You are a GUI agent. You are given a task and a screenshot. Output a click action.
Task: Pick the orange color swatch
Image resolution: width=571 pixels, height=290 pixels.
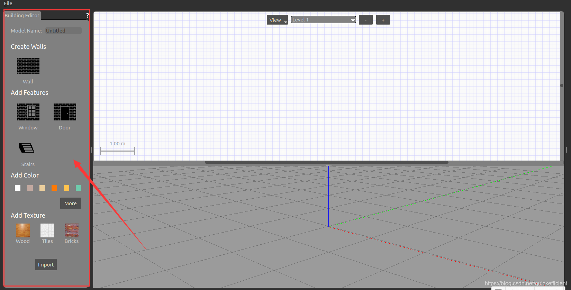pos(54,188)
